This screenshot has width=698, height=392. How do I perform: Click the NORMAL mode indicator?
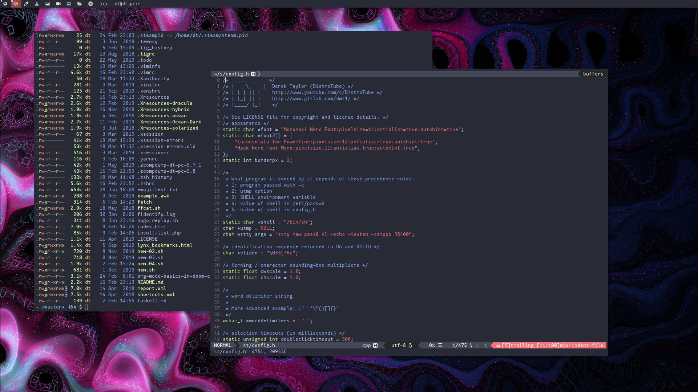[222, 346]
